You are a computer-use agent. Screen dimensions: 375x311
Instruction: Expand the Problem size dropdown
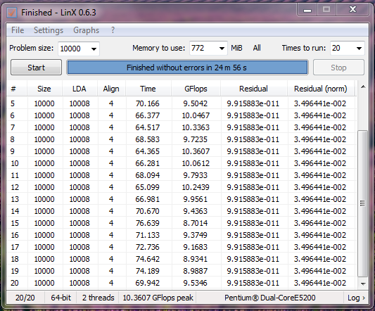[94, 49]
